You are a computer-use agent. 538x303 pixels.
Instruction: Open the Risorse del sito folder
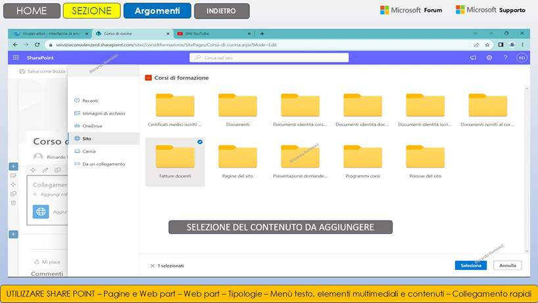[x=425, y=161]
